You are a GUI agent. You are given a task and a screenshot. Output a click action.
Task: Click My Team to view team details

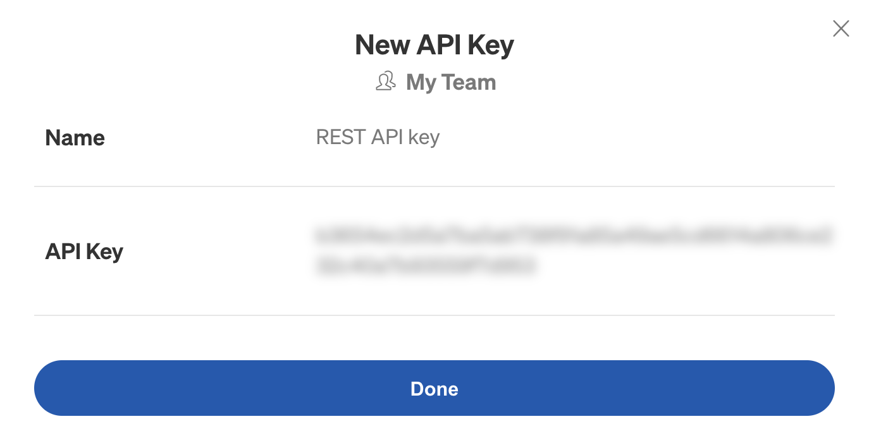pyautogui.click(x=451, y=82)
